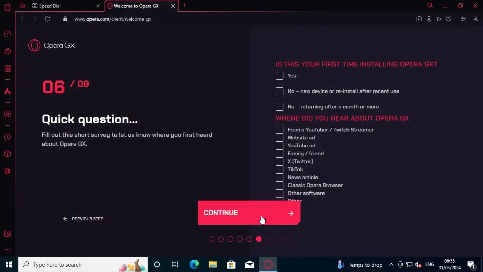Tick the Classic Opera Browser checkbox
This screenshot has height=272, width=483.
click(x=280, y=185)
